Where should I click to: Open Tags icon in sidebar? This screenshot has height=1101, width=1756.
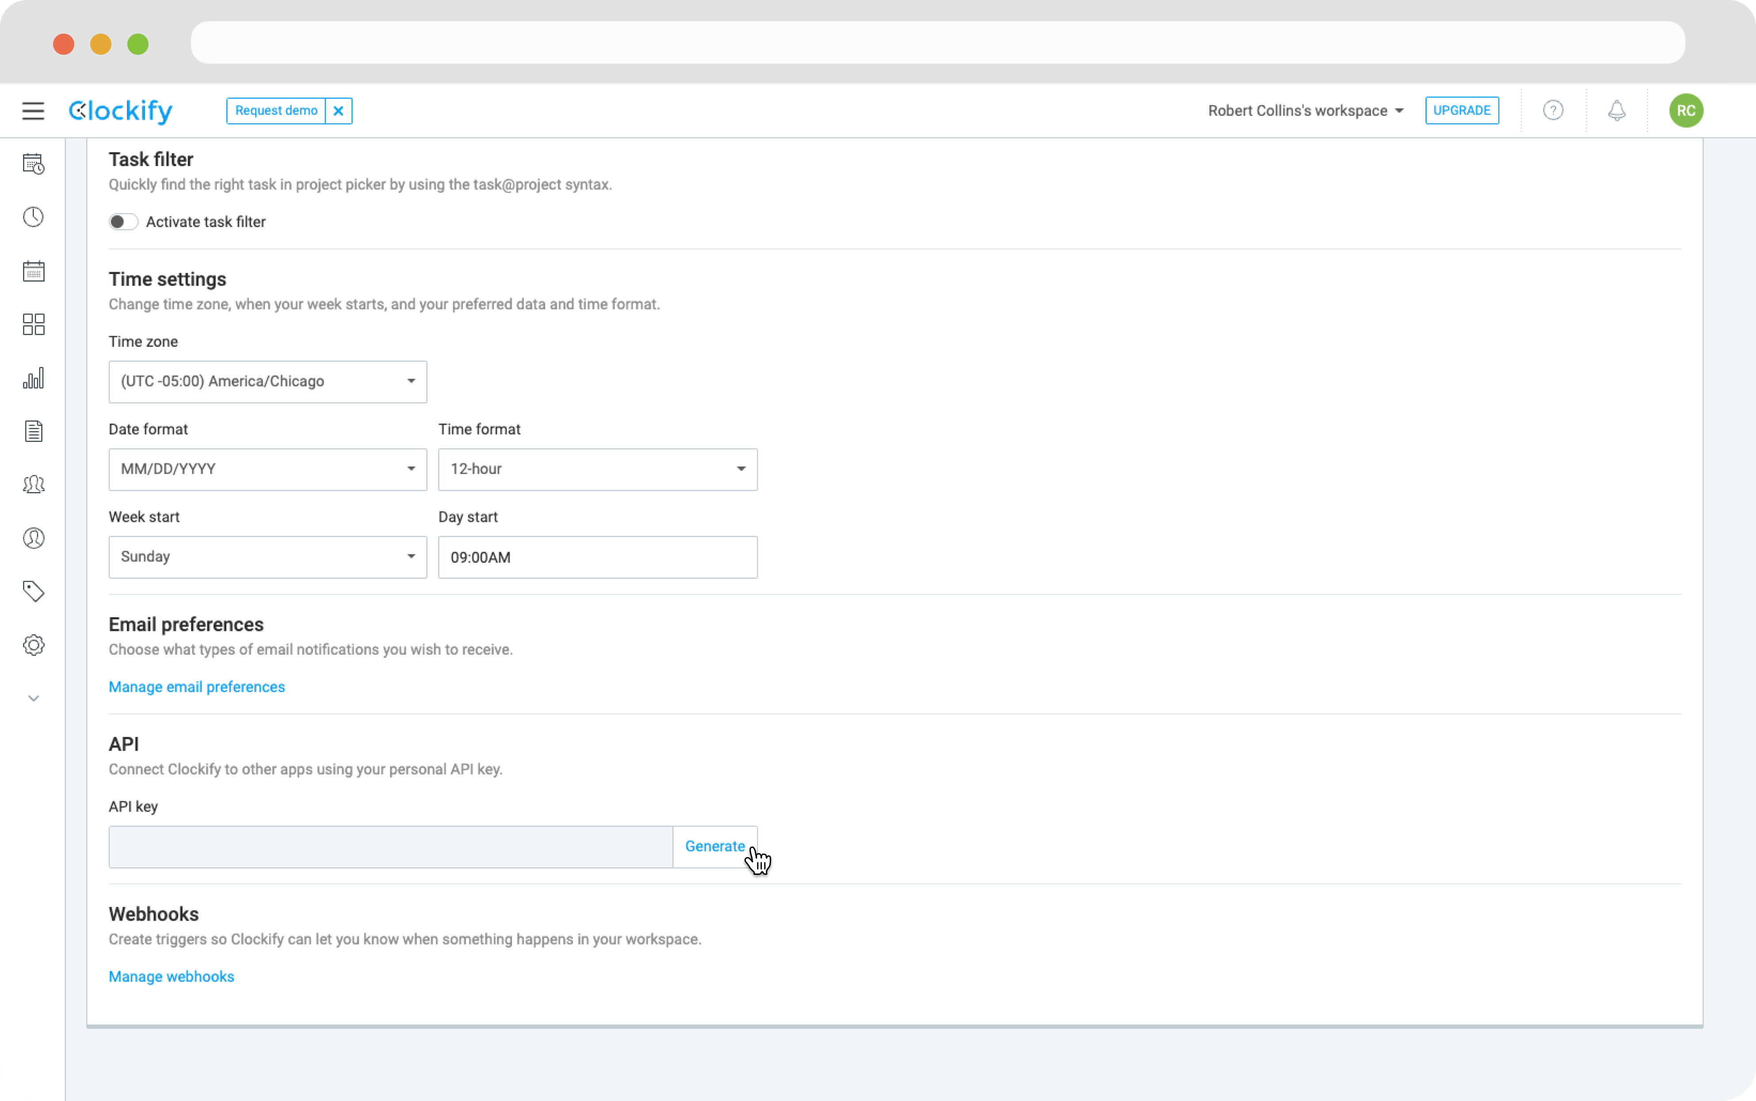pos(34,591)
